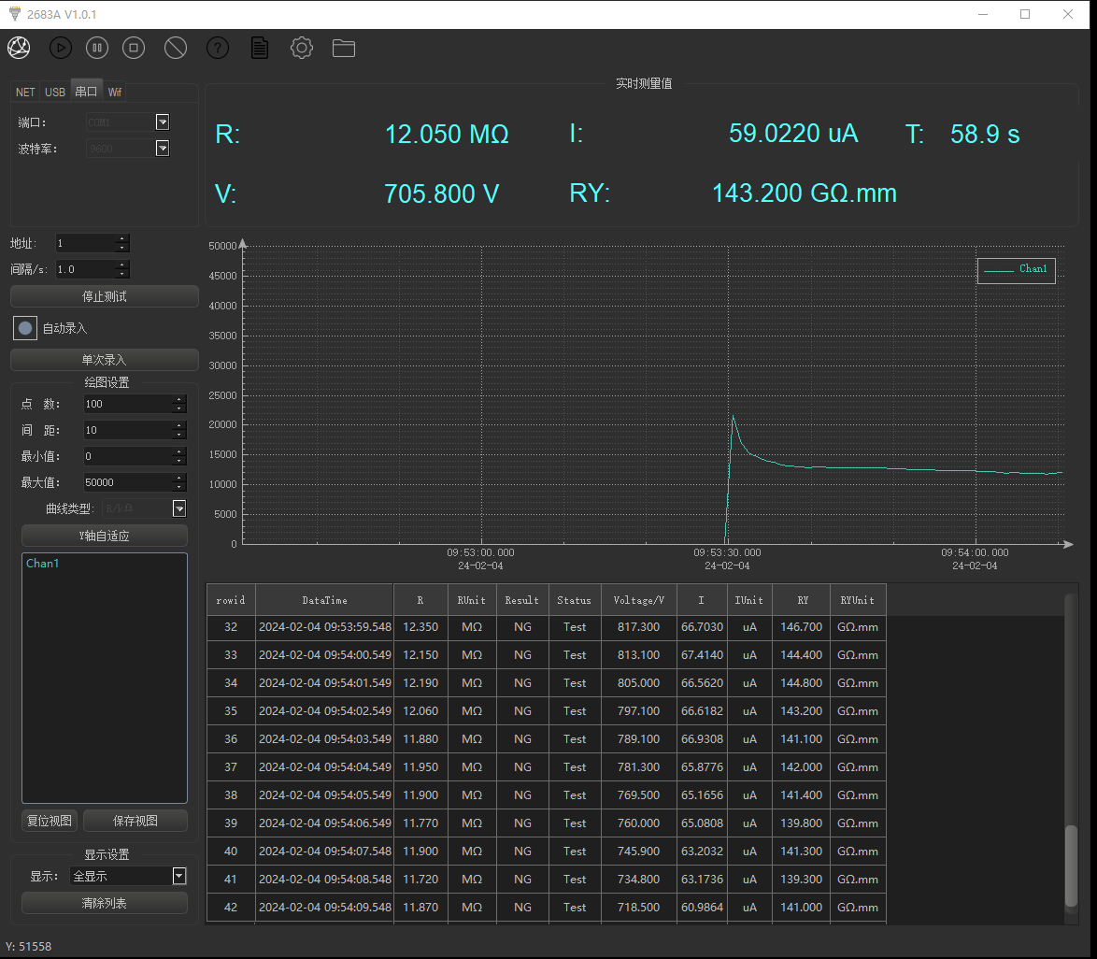Viewport: 1097px width, 959px height.
Task: Expand the 端口 port dropdown
Action: 162,122
